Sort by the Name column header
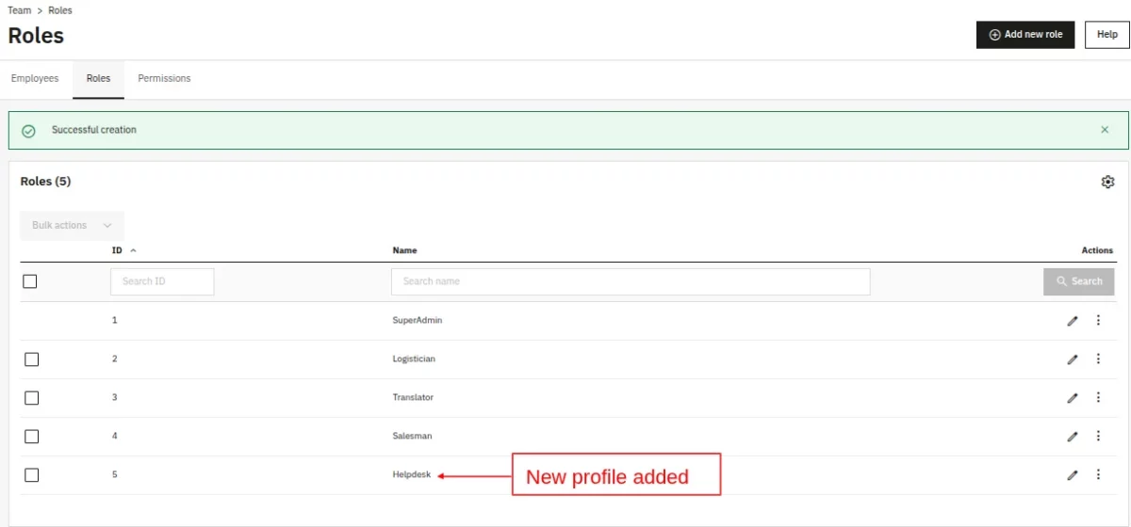 pyautogui.click(x=404, y=250)
